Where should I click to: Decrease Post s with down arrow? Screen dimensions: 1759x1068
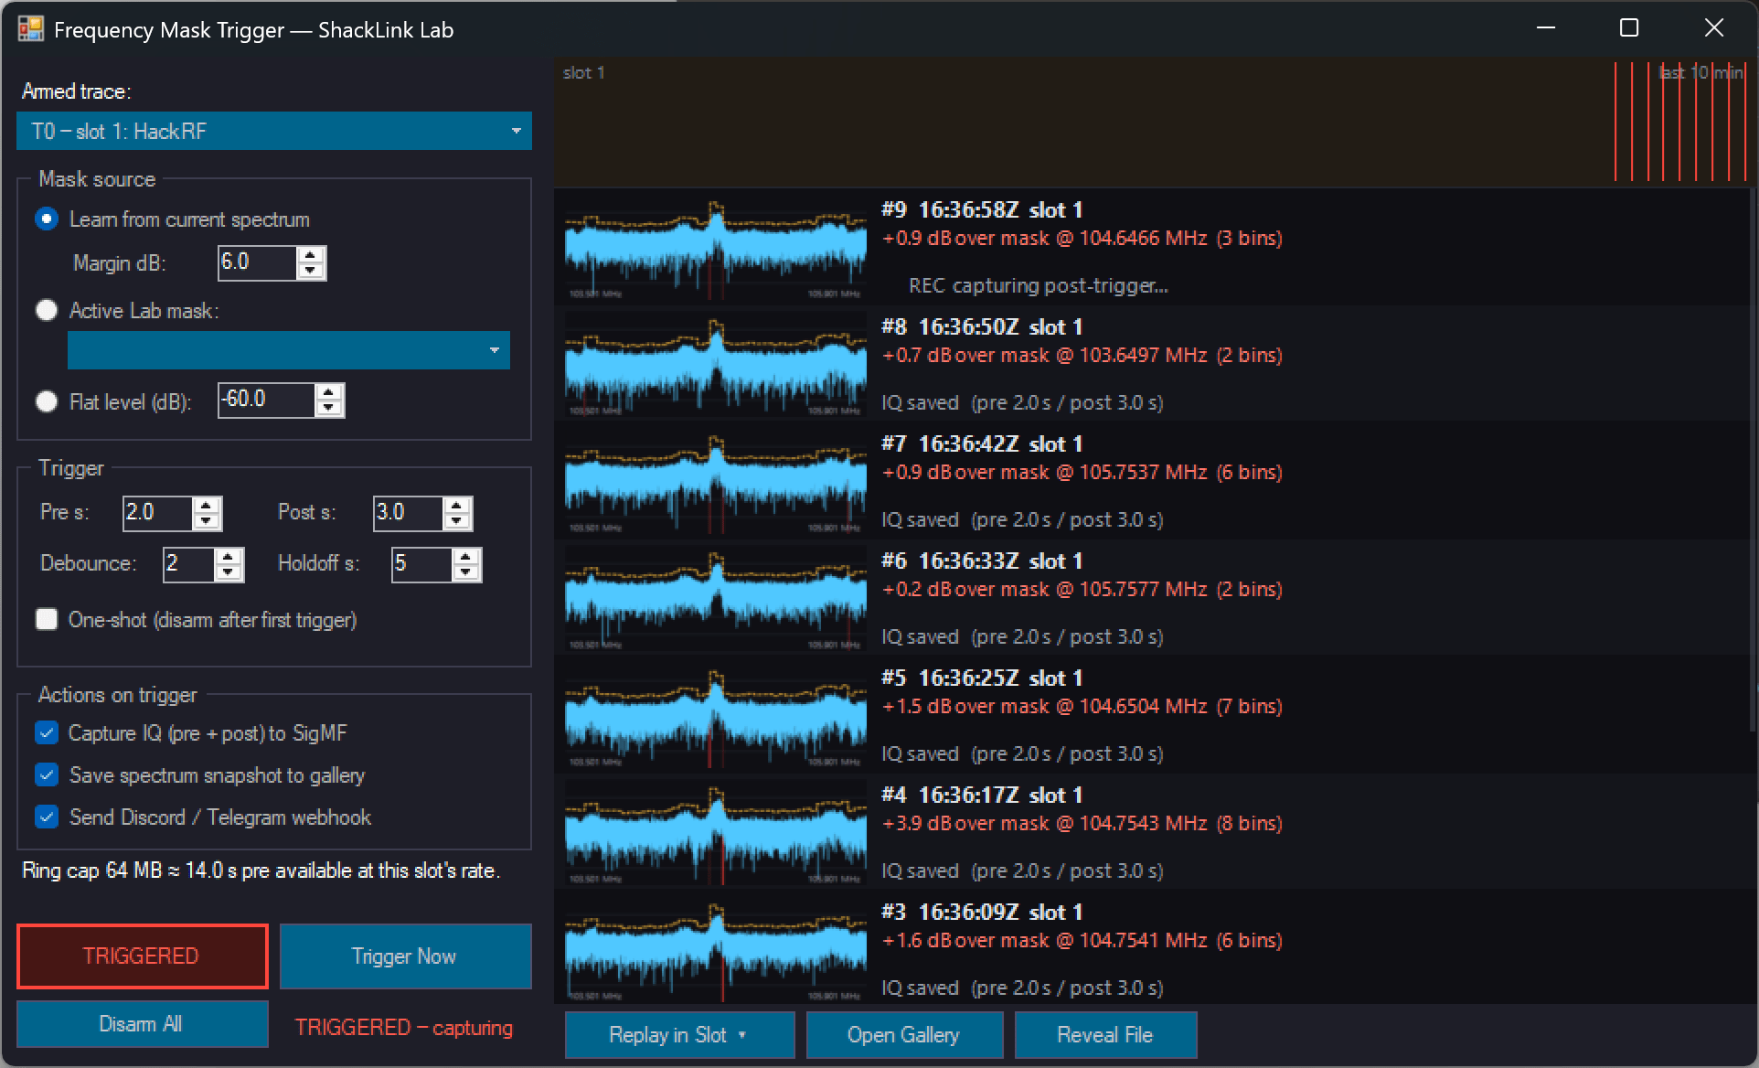tap(457, 521)
